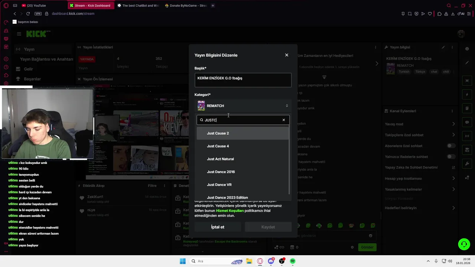
Task: Choose Just Dance VR category
Action: (x=243, y=185)
